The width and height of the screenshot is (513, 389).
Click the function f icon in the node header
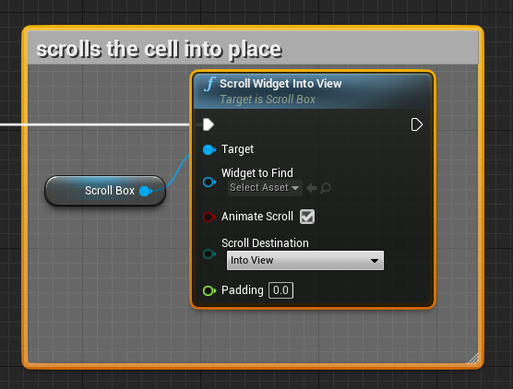point(209,84)
